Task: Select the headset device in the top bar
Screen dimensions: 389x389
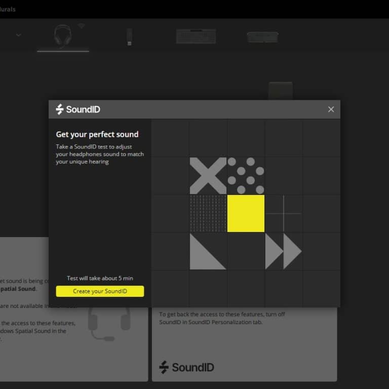Action: [62, 35]
